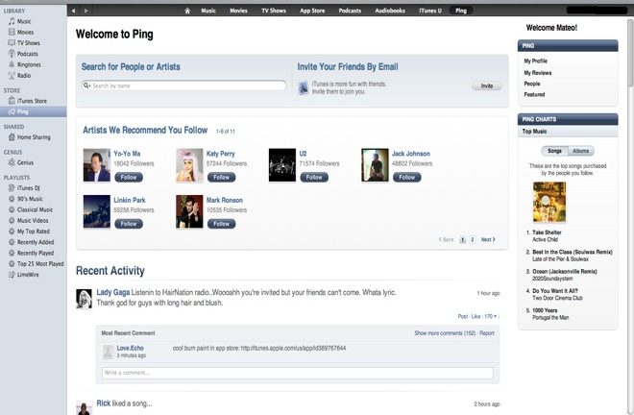
Task: Switch top music to Songs
Action: click(554, 151)
